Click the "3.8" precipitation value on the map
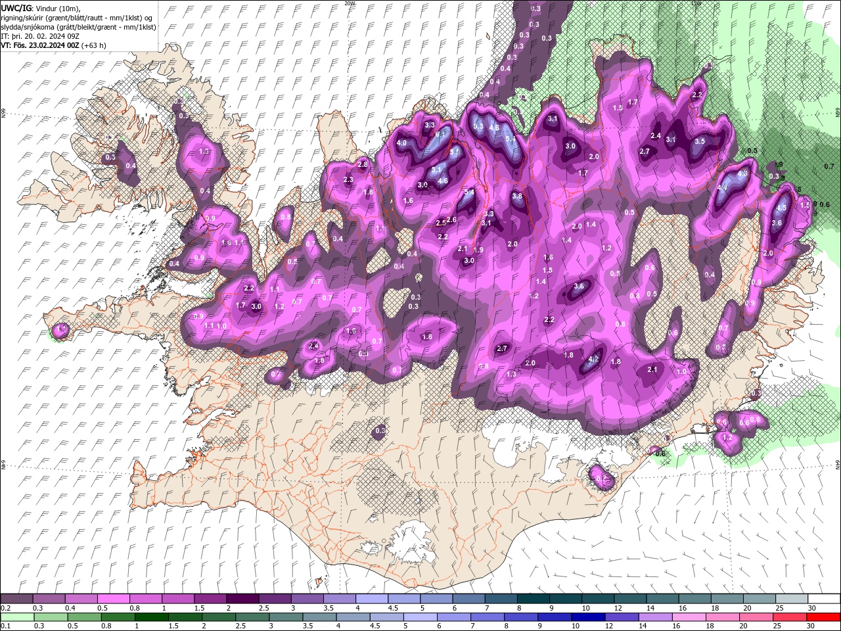Screen dimensions: 841x631 pos(517,196)
